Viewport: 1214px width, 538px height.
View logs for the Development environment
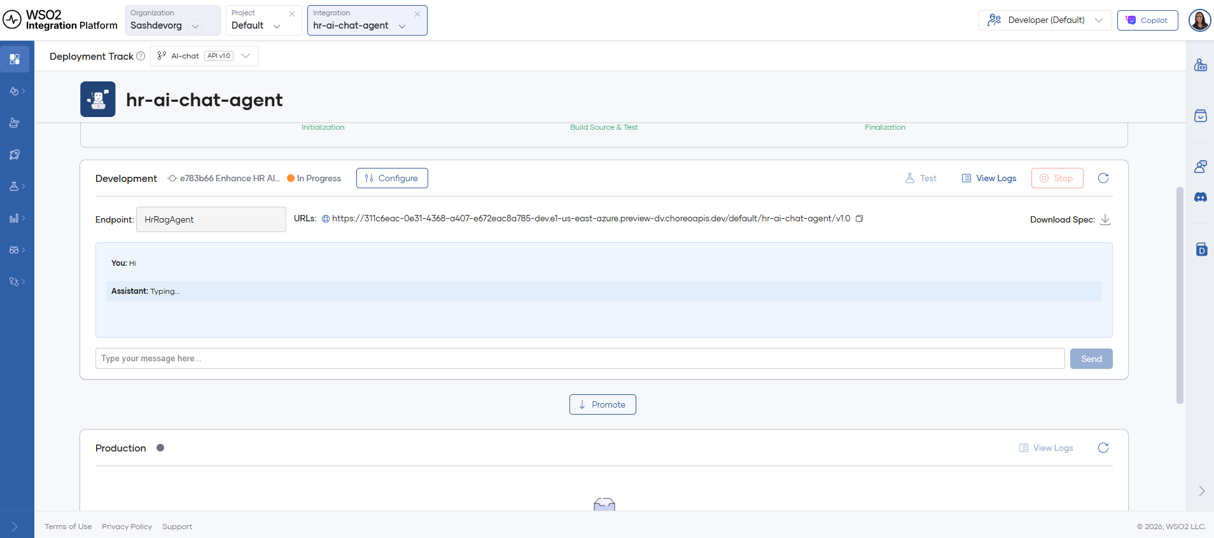[x=989, y=178]
